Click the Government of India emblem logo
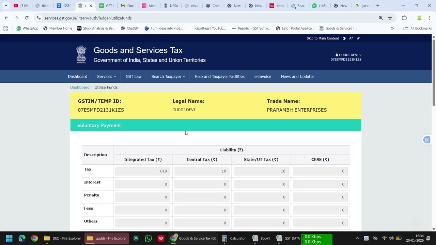 (81, 55)
